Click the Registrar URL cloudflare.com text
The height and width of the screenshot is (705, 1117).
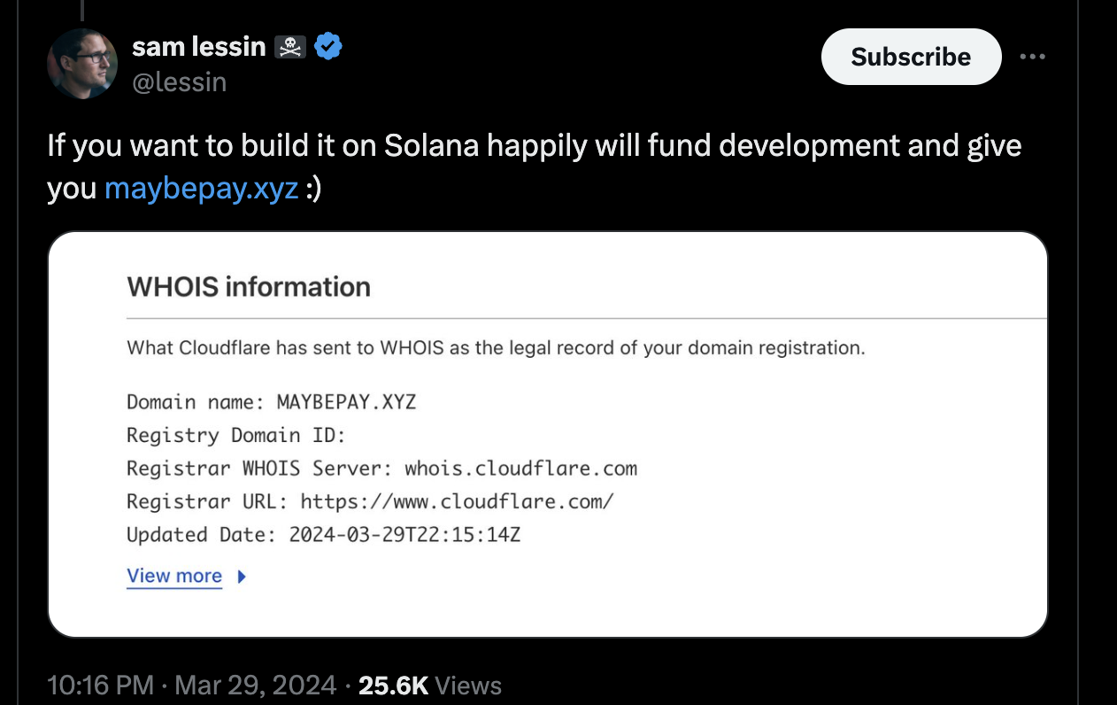click(457, 501)
